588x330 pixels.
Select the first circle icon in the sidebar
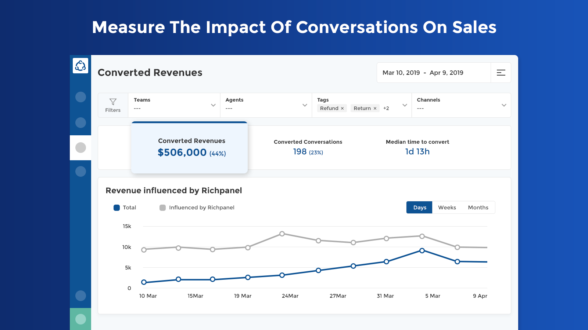pyautogui.click(x=80, y=97)
